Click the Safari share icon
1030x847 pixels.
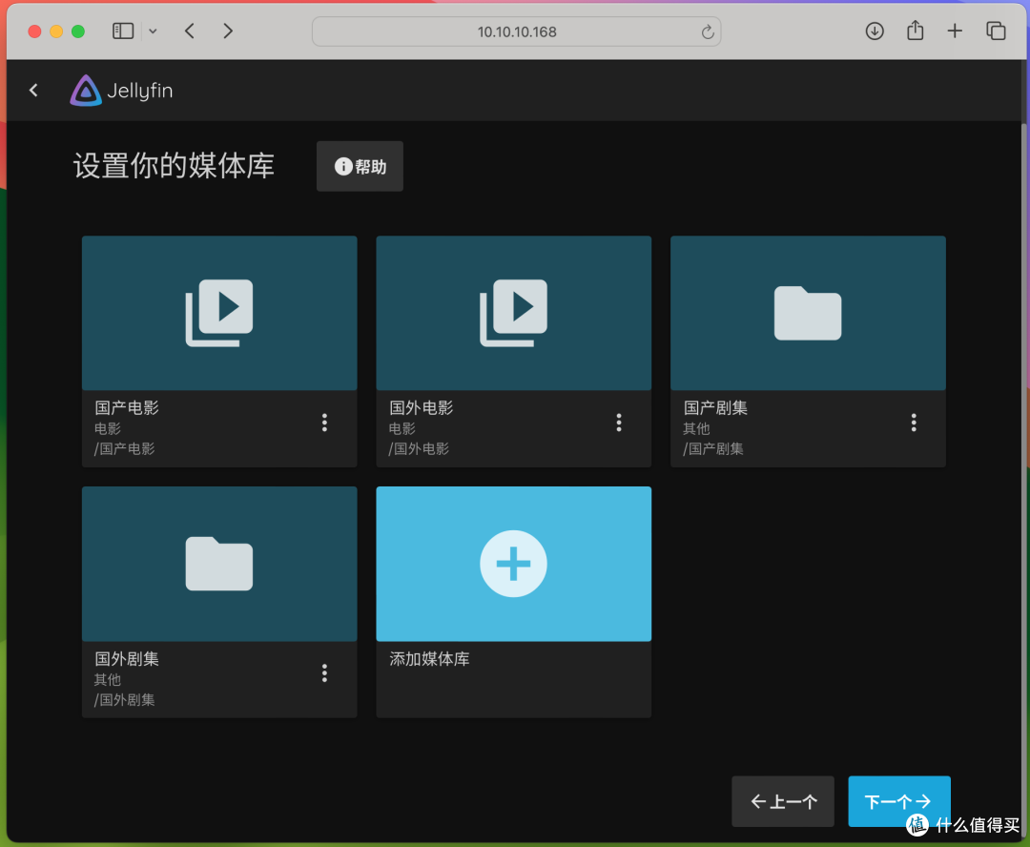point(915,31)
